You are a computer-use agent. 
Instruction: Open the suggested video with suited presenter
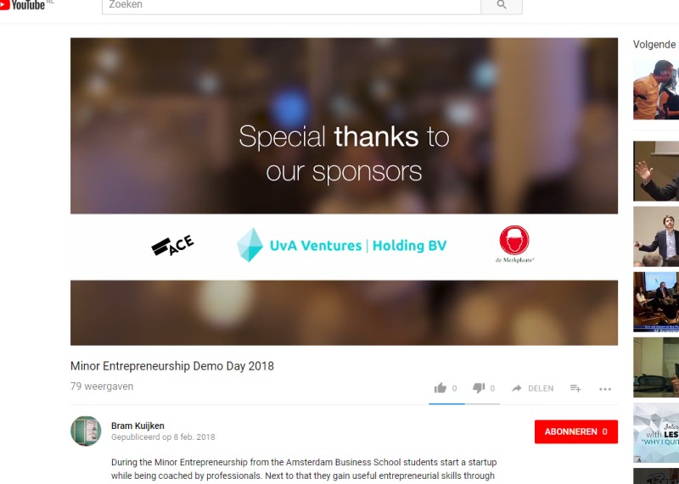pos(656,236)
